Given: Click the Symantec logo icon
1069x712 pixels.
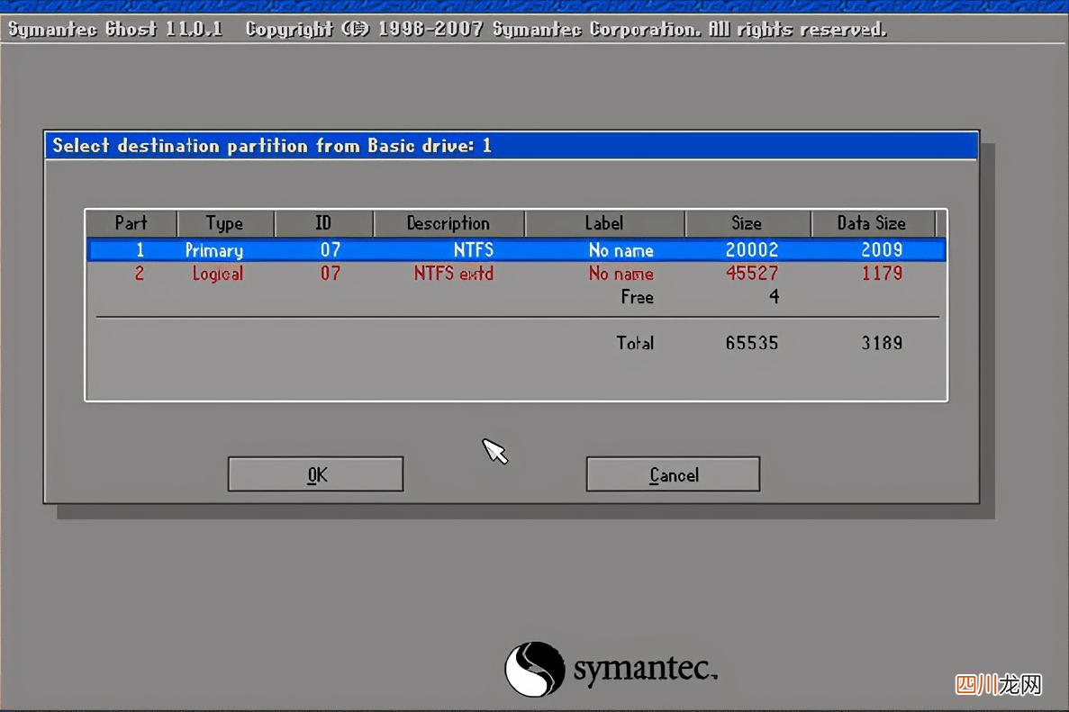Looking at the screenshot, I should pyautogui.click(x=535, y=669).
